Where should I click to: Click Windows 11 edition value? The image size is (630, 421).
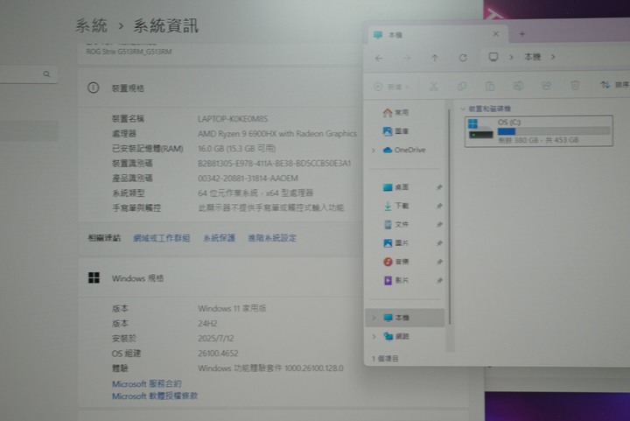click(232, 308)
